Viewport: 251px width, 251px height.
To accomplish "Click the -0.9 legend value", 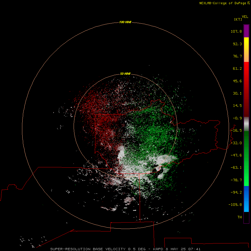I will pyautogui.click(x=237, y=118).
